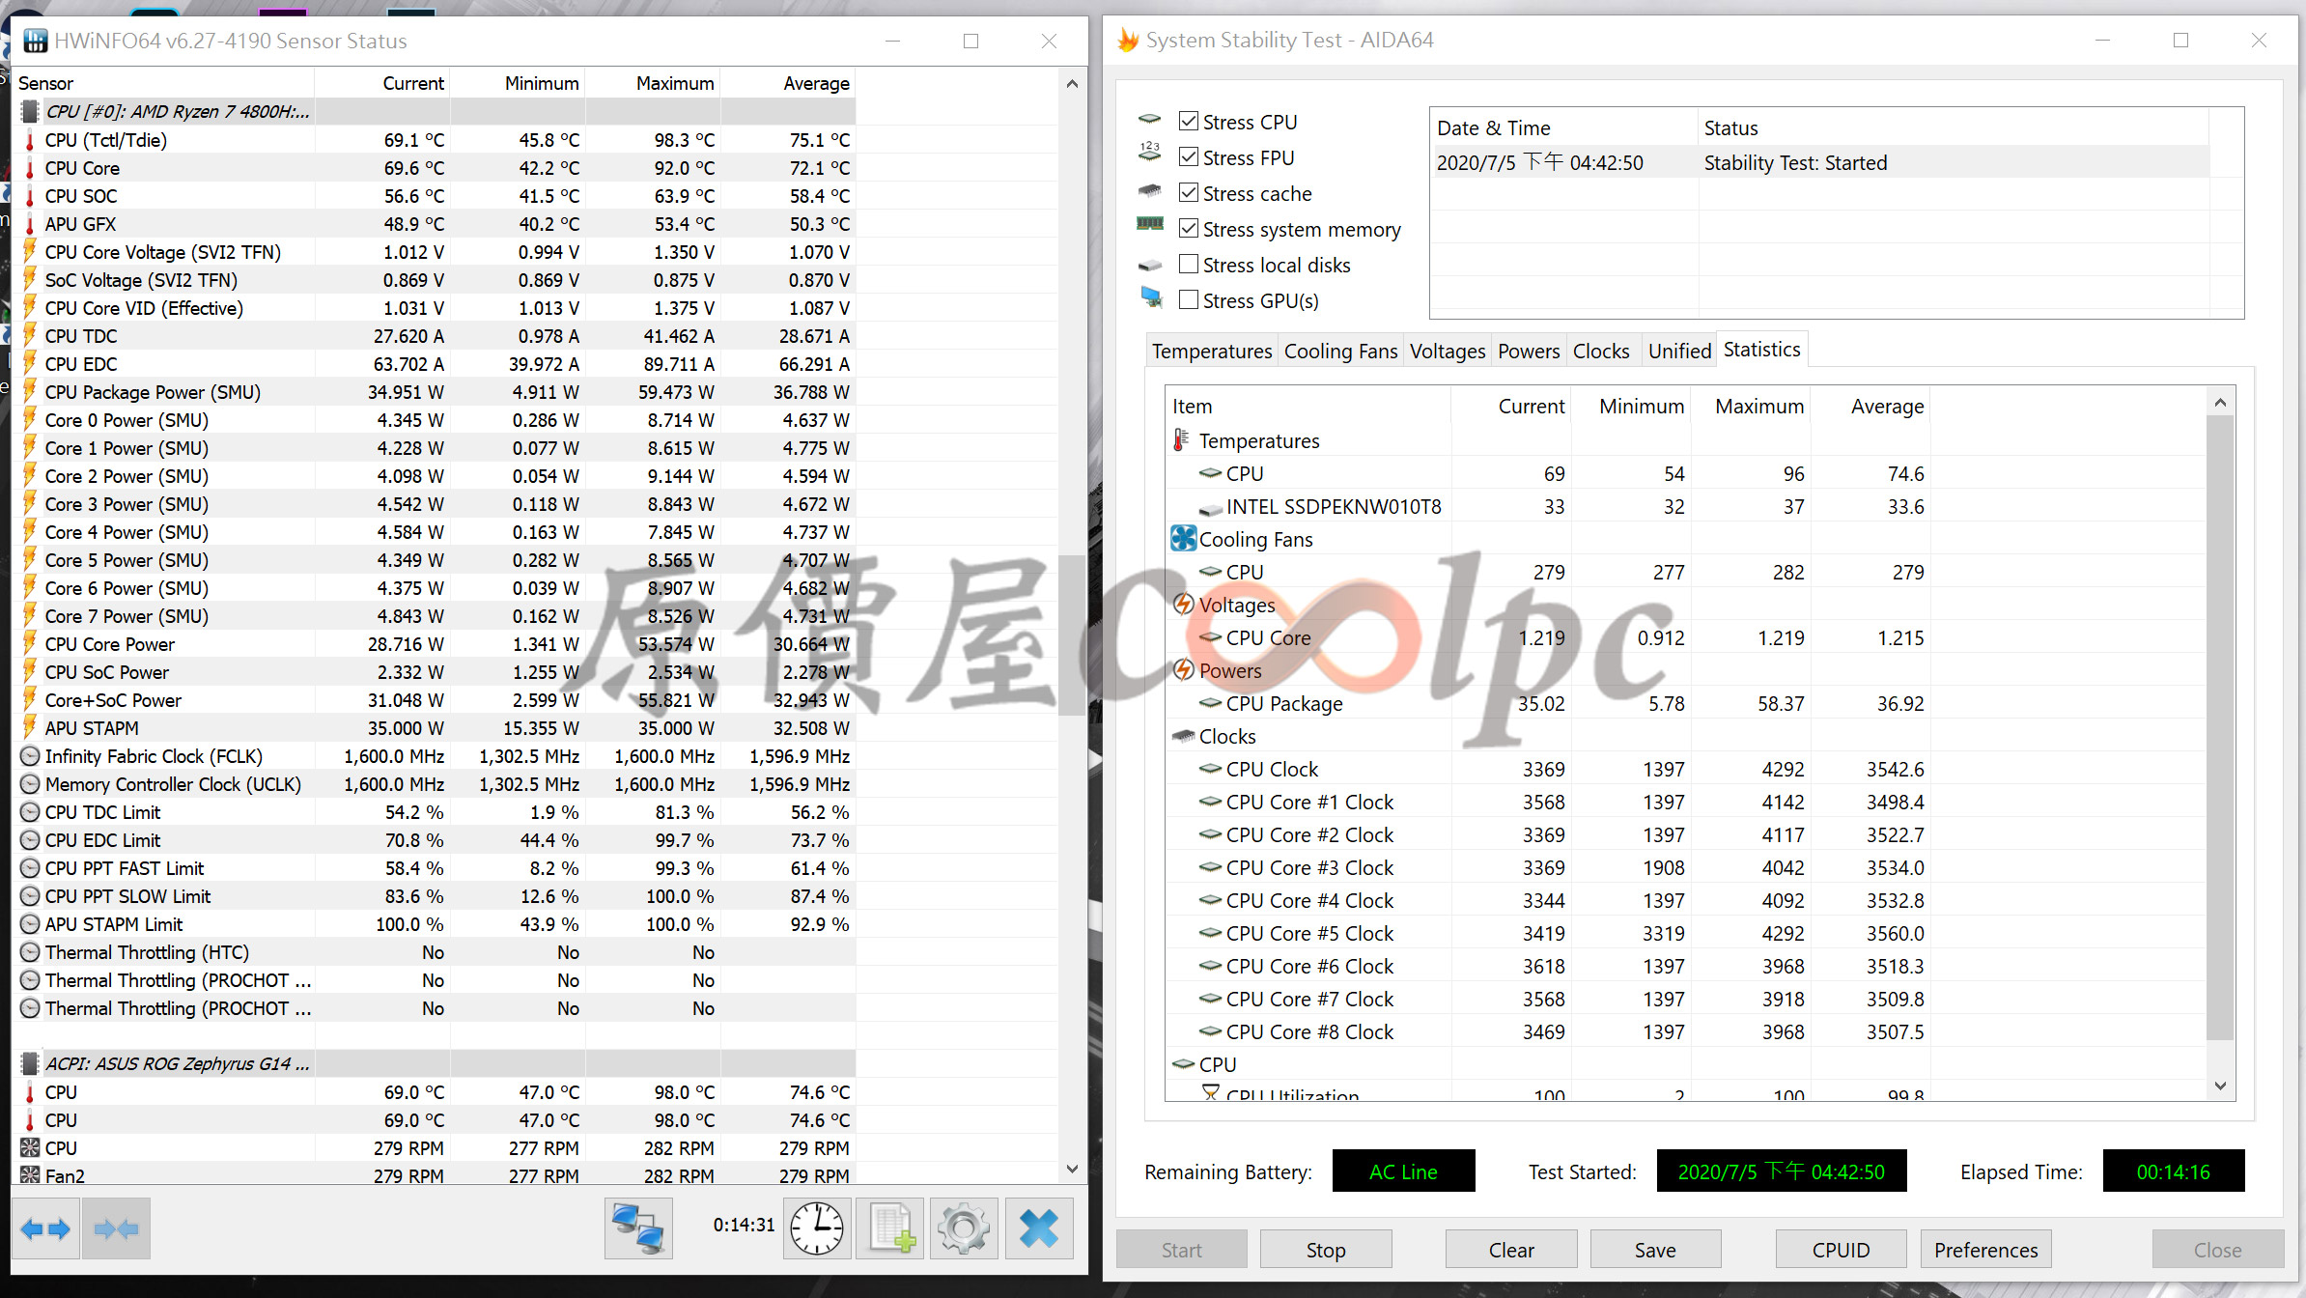Uncheck the Stress cache checkbox
The height and width of the screenshot is (1298, 2306).
click(1189, 192)
